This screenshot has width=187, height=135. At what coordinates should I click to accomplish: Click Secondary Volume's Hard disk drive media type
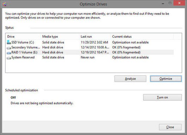(53, 47)
